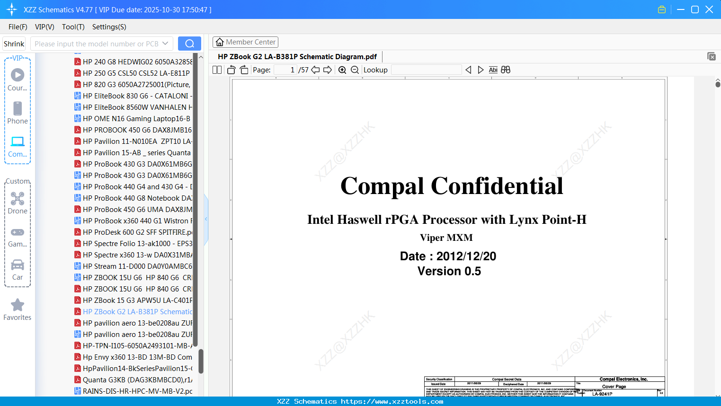The width and height of the screenshot is (721, 406).
Task: Open the VIP(V) menu
Action: 45,27
